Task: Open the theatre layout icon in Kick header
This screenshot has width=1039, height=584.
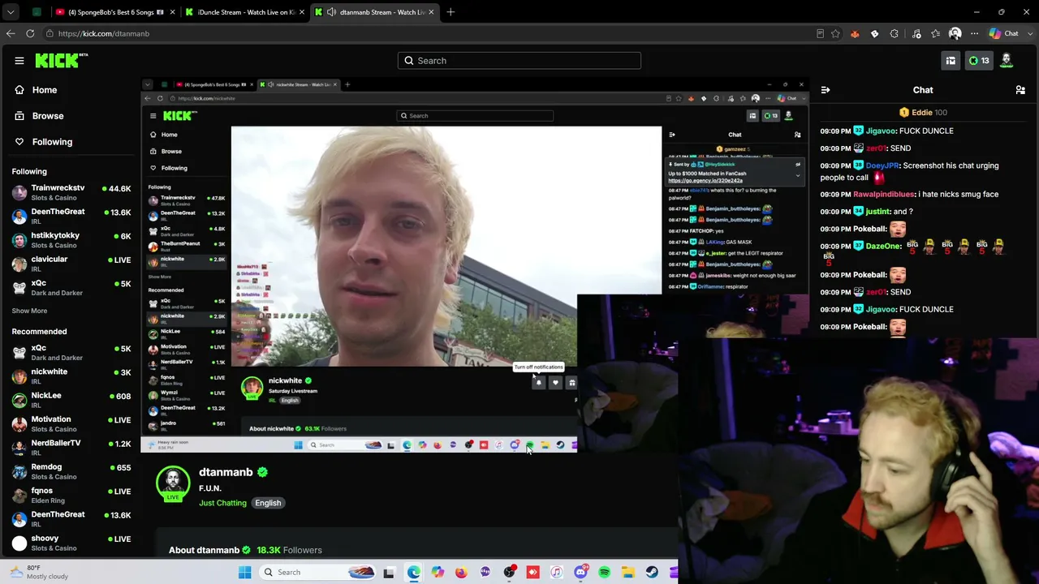Action: click(x=951, y=60)
